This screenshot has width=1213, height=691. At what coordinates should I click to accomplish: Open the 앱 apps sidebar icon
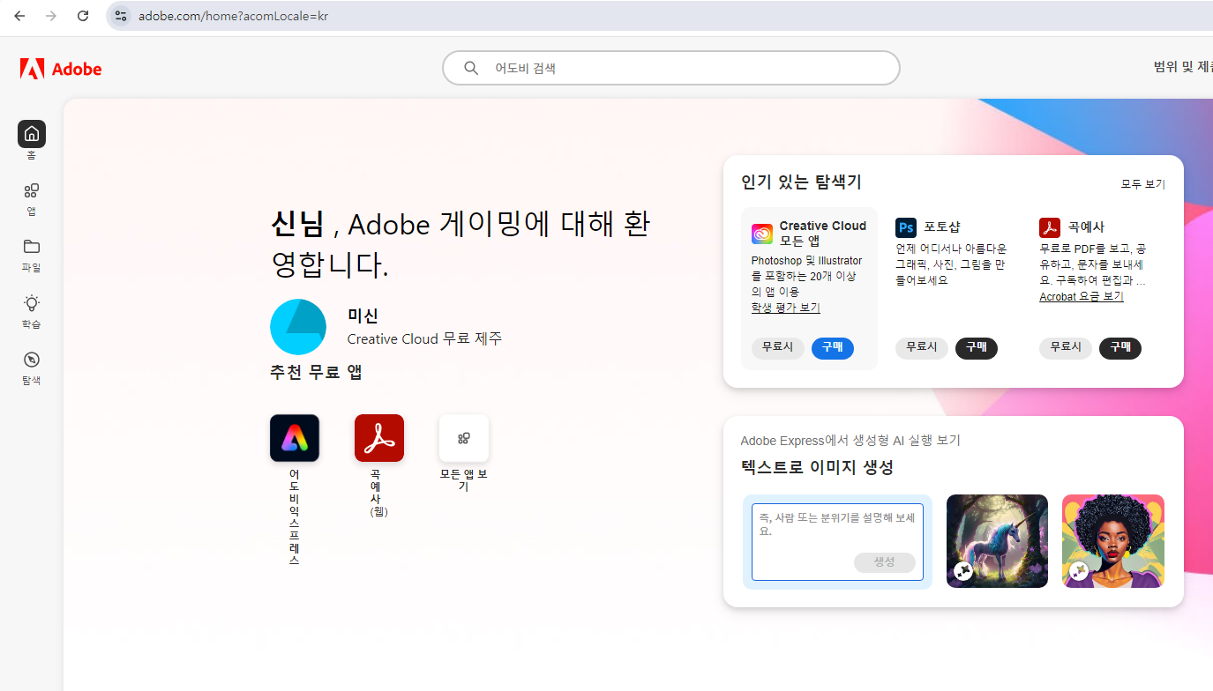tap(32, 190)
